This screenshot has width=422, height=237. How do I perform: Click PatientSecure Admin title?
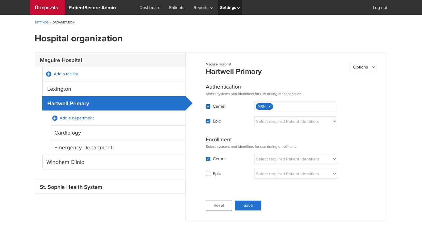click(92, 8)
